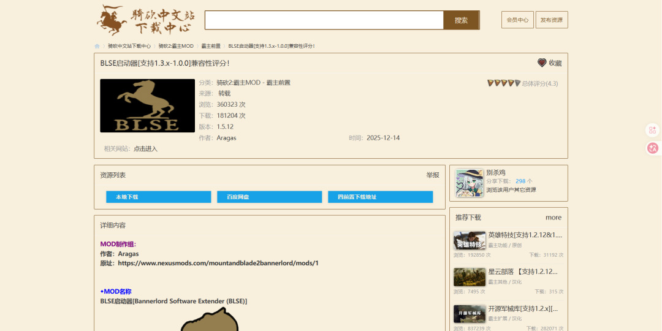Image resolution: width=662 pixels, height=331 pixels.
Task: Open the 发布资源 publish resource page
Action: (552, 20)
